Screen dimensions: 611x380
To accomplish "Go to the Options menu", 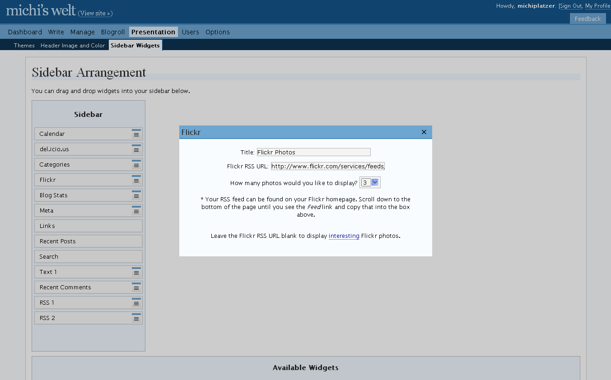I will 217,32.
